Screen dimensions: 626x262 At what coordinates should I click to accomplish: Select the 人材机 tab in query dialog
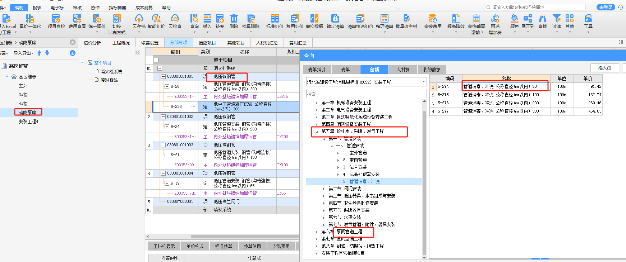tap(403, 70)
